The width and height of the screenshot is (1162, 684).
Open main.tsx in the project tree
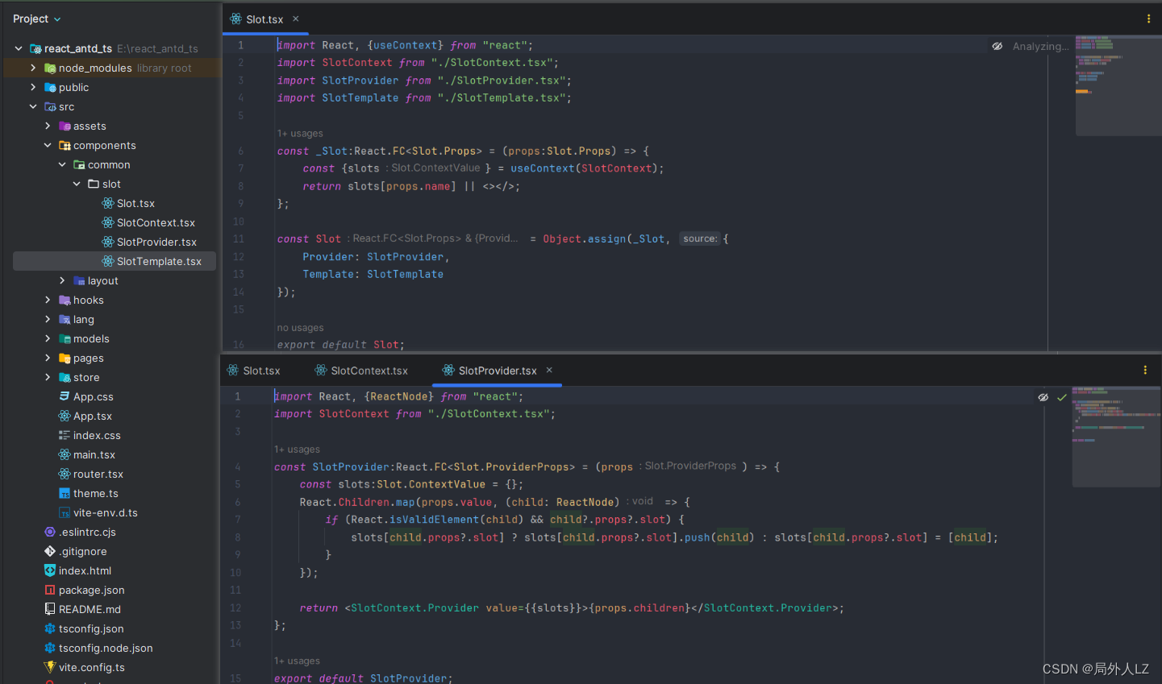click(x=94, y=454)
